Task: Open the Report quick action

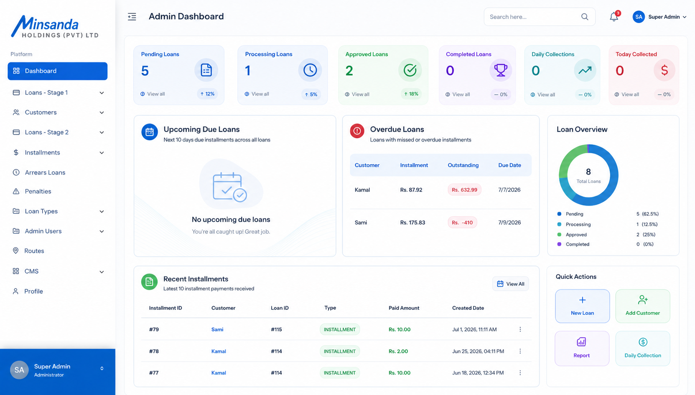Action: [x=582, y=348]
